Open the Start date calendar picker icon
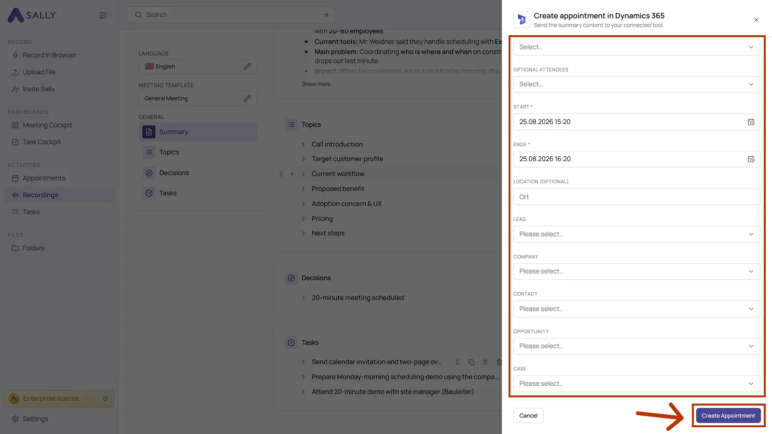Viewport: 772px width, 434px height. [x=751, y=122]
